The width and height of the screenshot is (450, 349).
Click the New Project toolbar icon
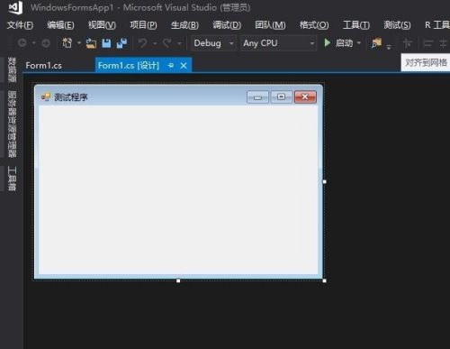coord(67,43)
